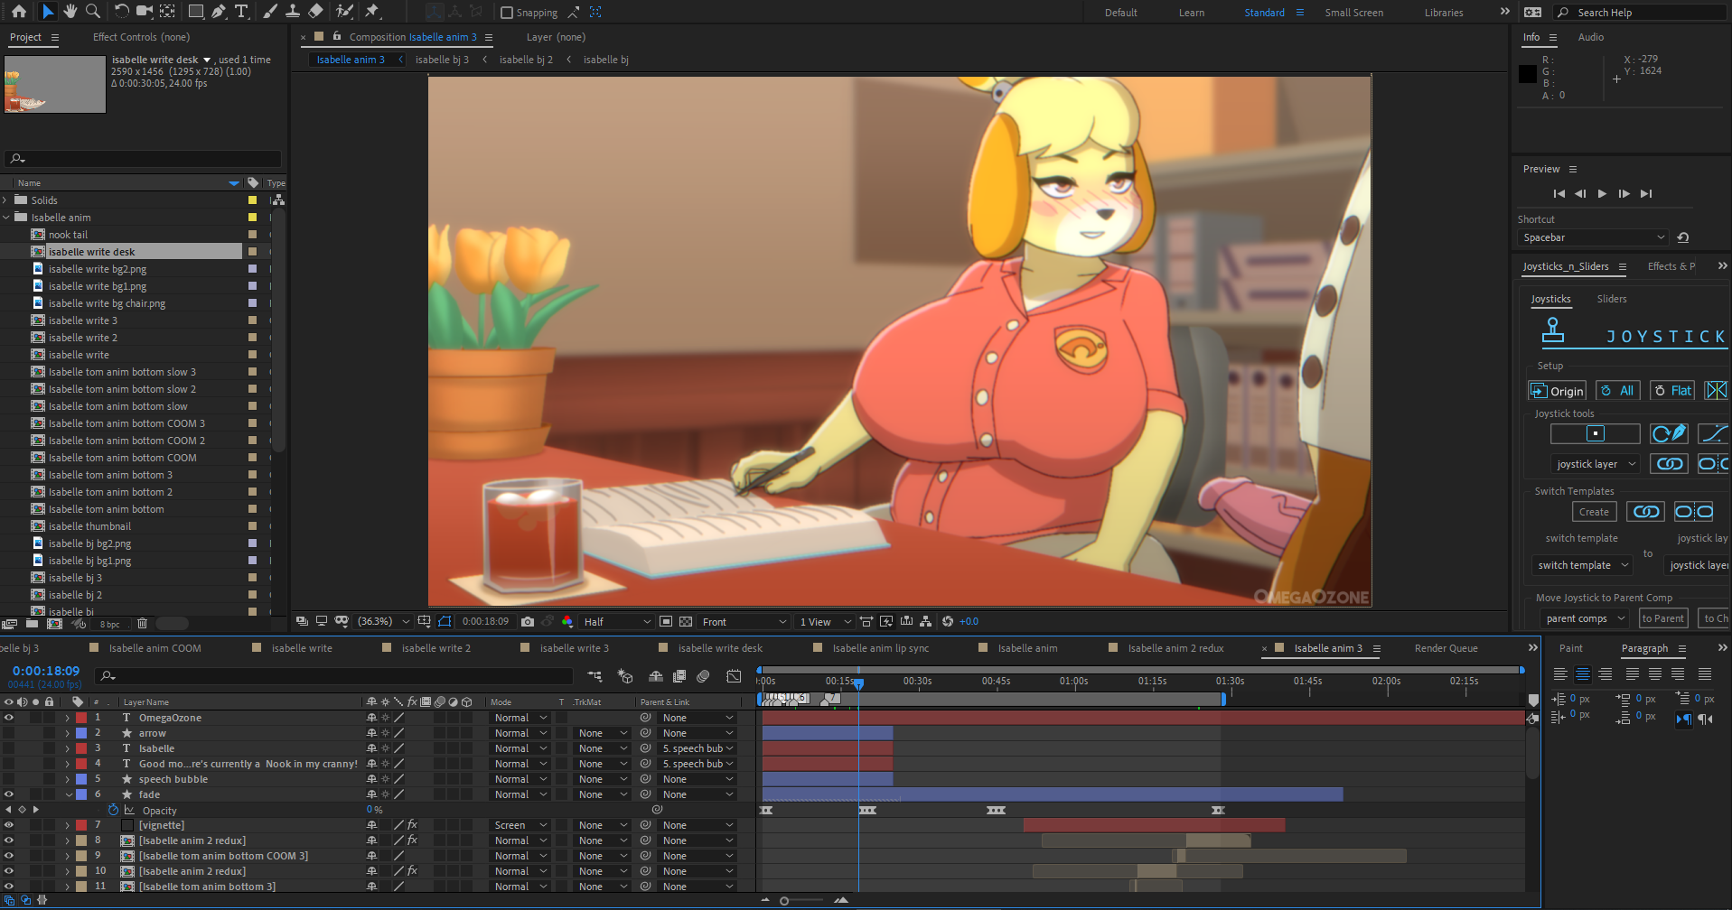Screen dimensions: 1732x910
Task: Select the Horizontal Type tool
Action: point(241,11)
